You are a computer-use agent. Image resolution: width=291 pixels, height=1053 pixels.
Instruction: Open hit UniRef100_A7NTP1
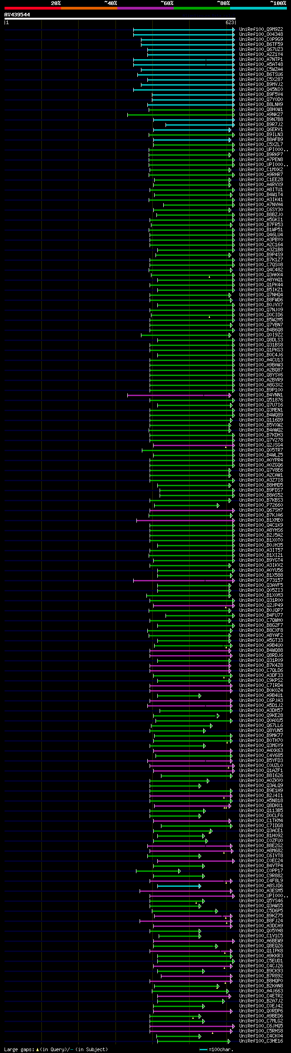pos(261,60)
